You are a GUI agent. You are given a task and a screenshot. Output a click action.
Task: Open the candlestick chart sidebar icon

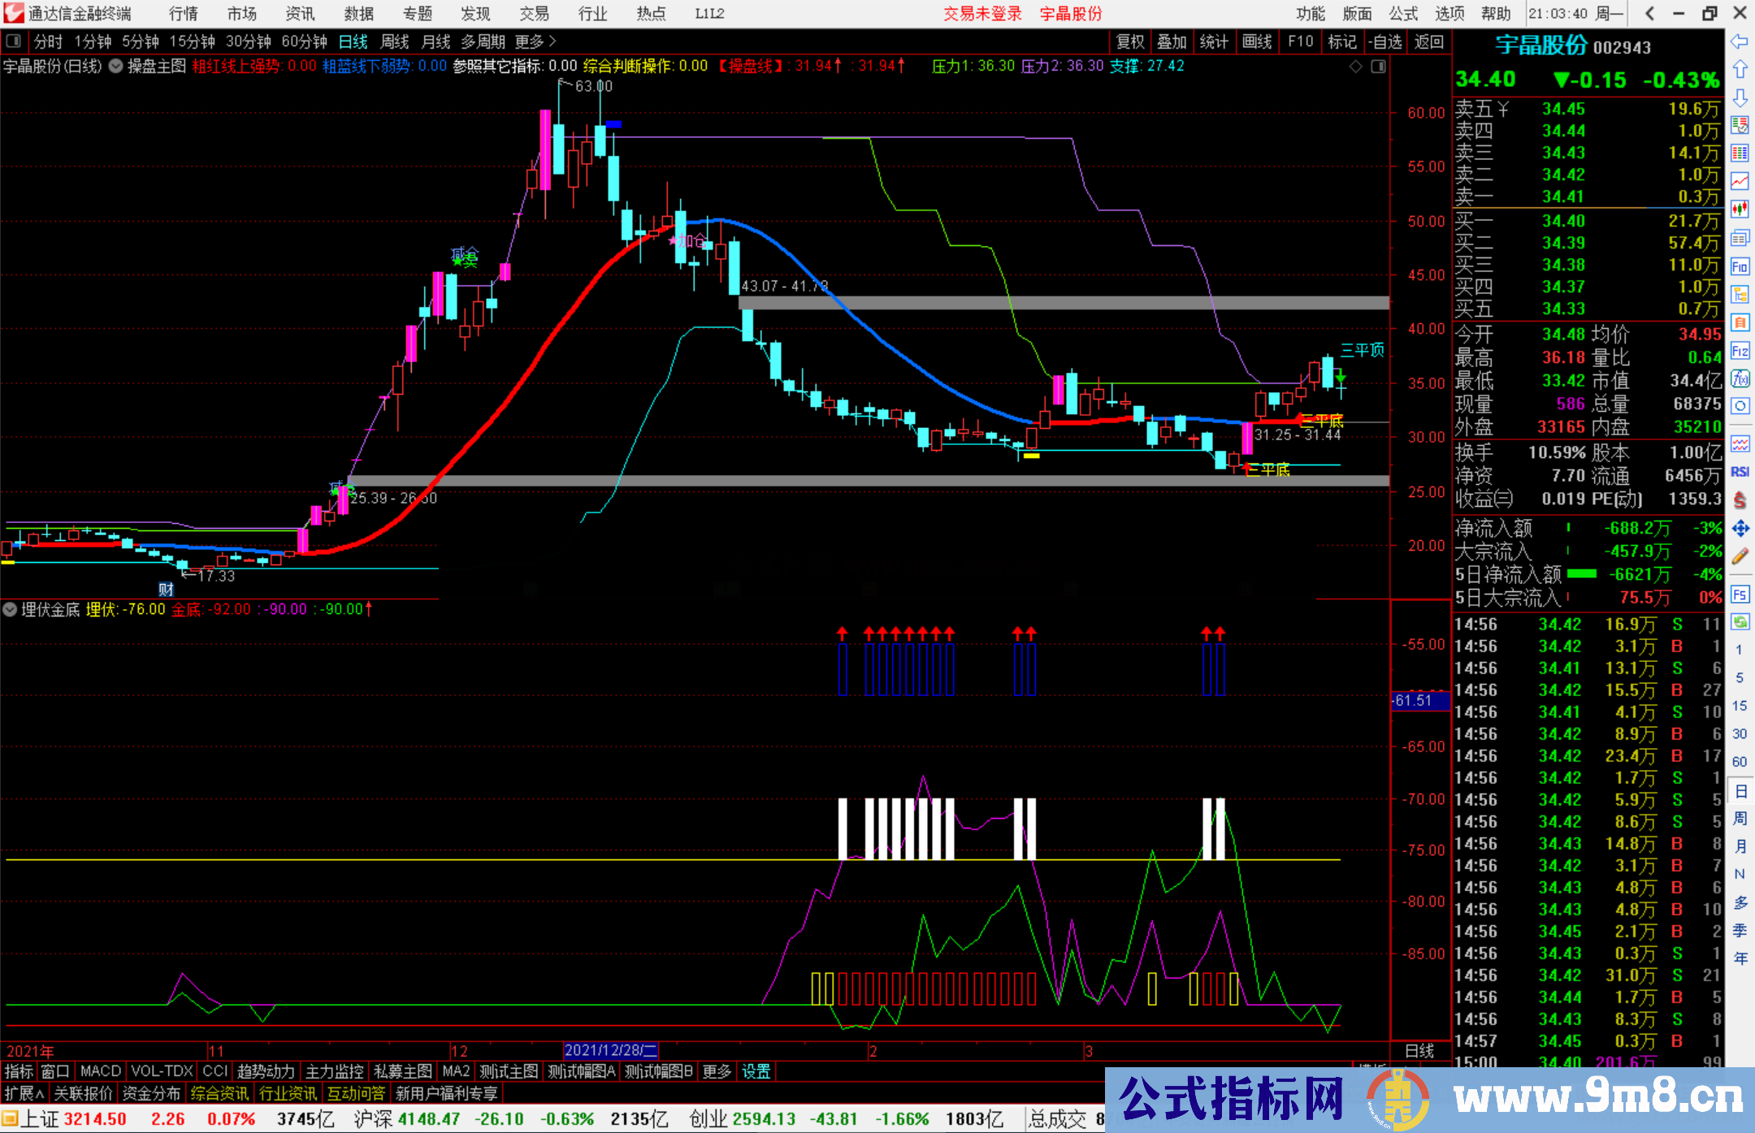coord(1740,209)
